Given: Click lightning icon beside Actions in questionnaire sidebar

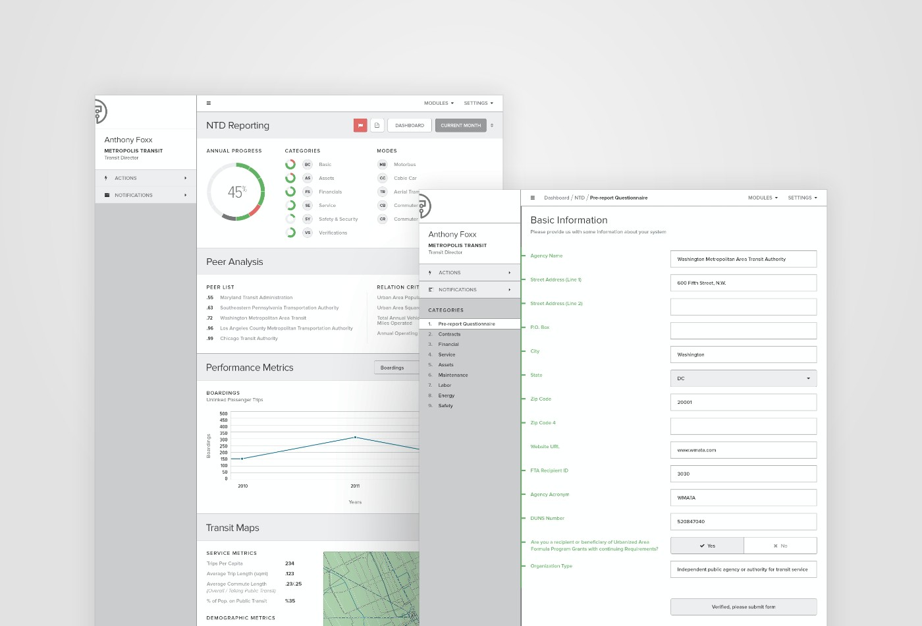Looking at the screenshot, I should [430, 273].
